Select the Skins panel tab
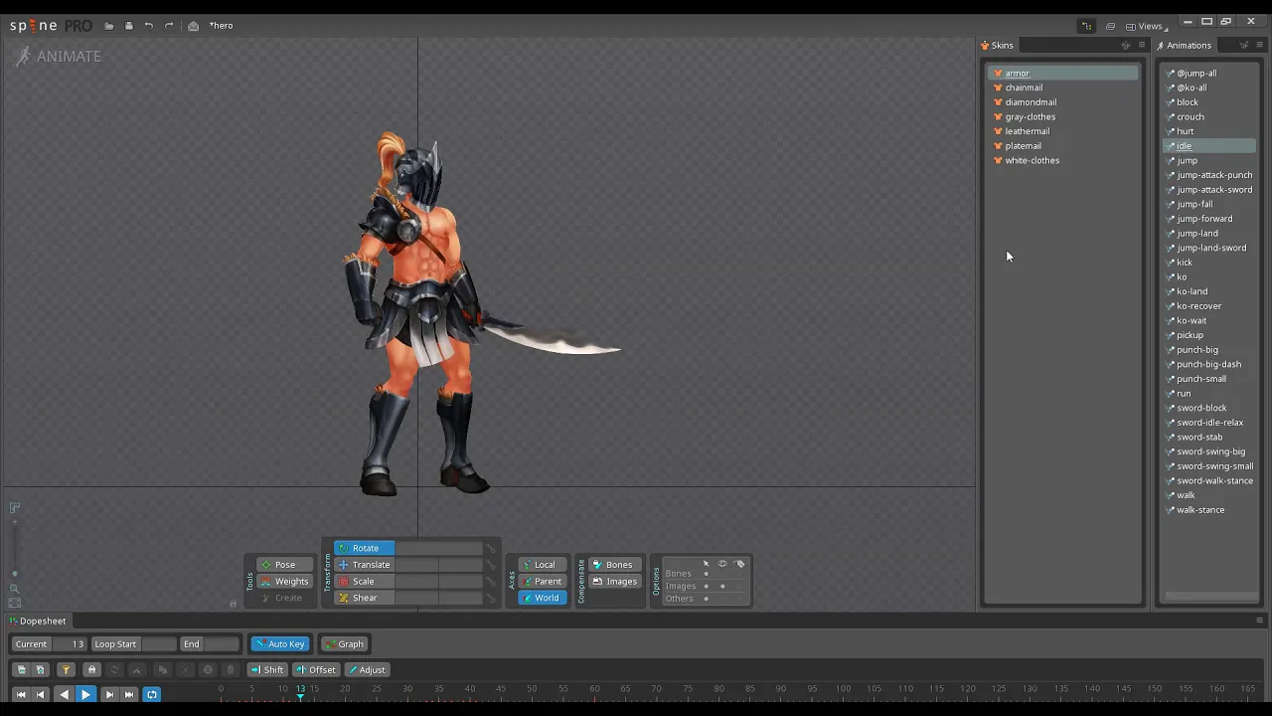The height and width of the screenshot is (716, 1272). [997, 46]
